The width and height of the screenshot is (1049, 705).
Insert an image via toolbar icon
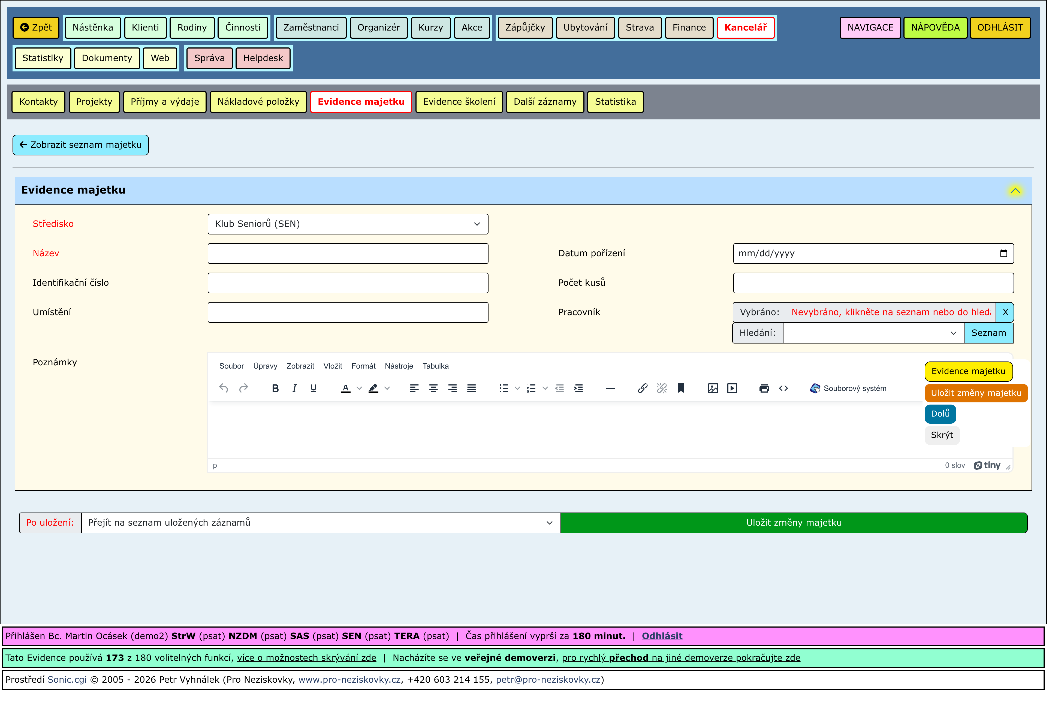(713, 388)
